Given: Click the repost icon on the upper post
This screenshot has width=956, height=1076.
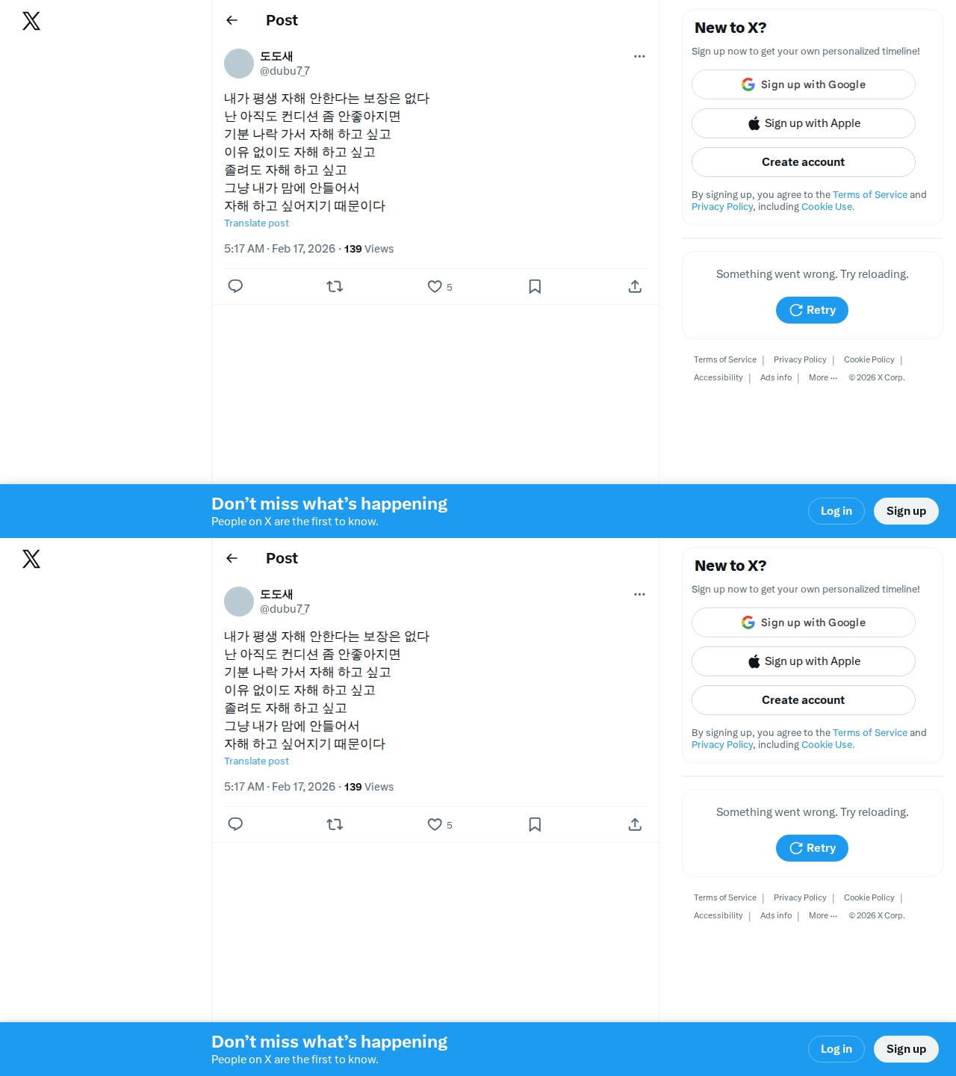Looking at the screenshot, I should coord(335,286).
